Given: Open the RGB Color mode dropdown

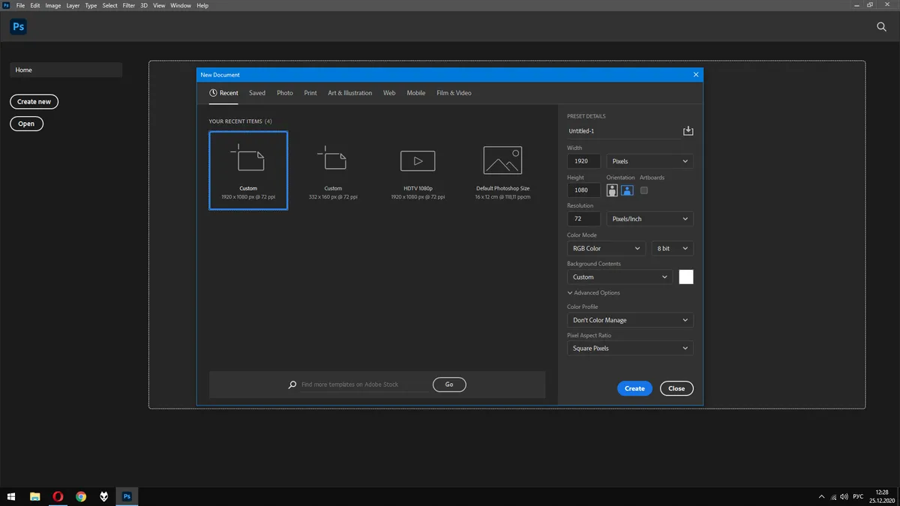Looking at the screenshot, I should 606,248.
